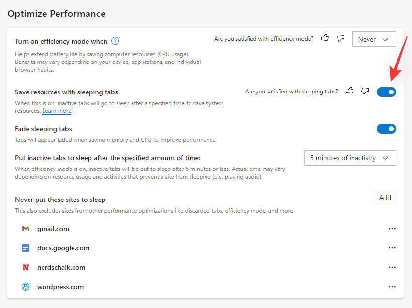Give a thumbs up for efficiency mode satisfaction

pyautogui.click(x=324, y=38)
